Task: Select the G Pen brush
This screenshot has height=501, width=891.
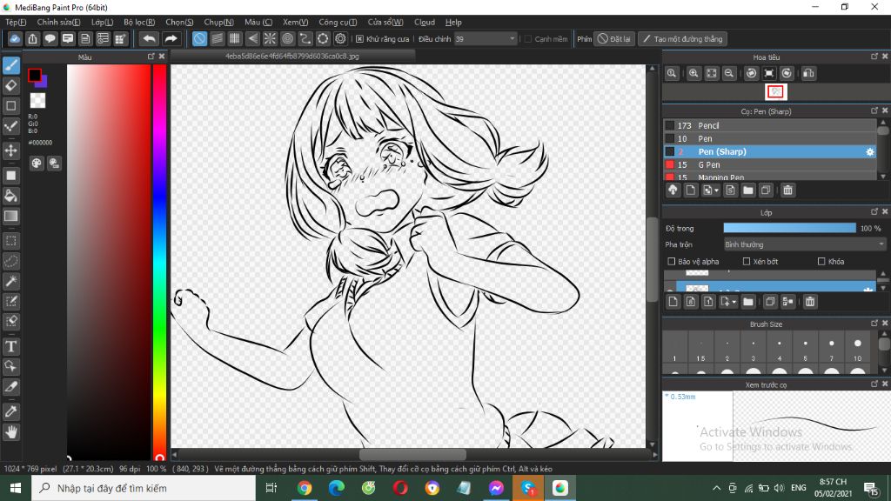Action: coord(770,164)
